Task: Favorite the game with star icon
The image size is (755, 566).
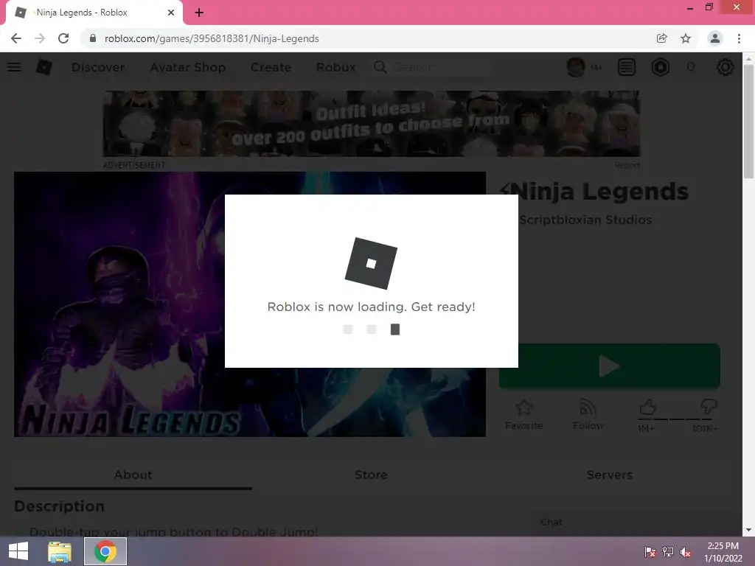Action: coord(524,414)
